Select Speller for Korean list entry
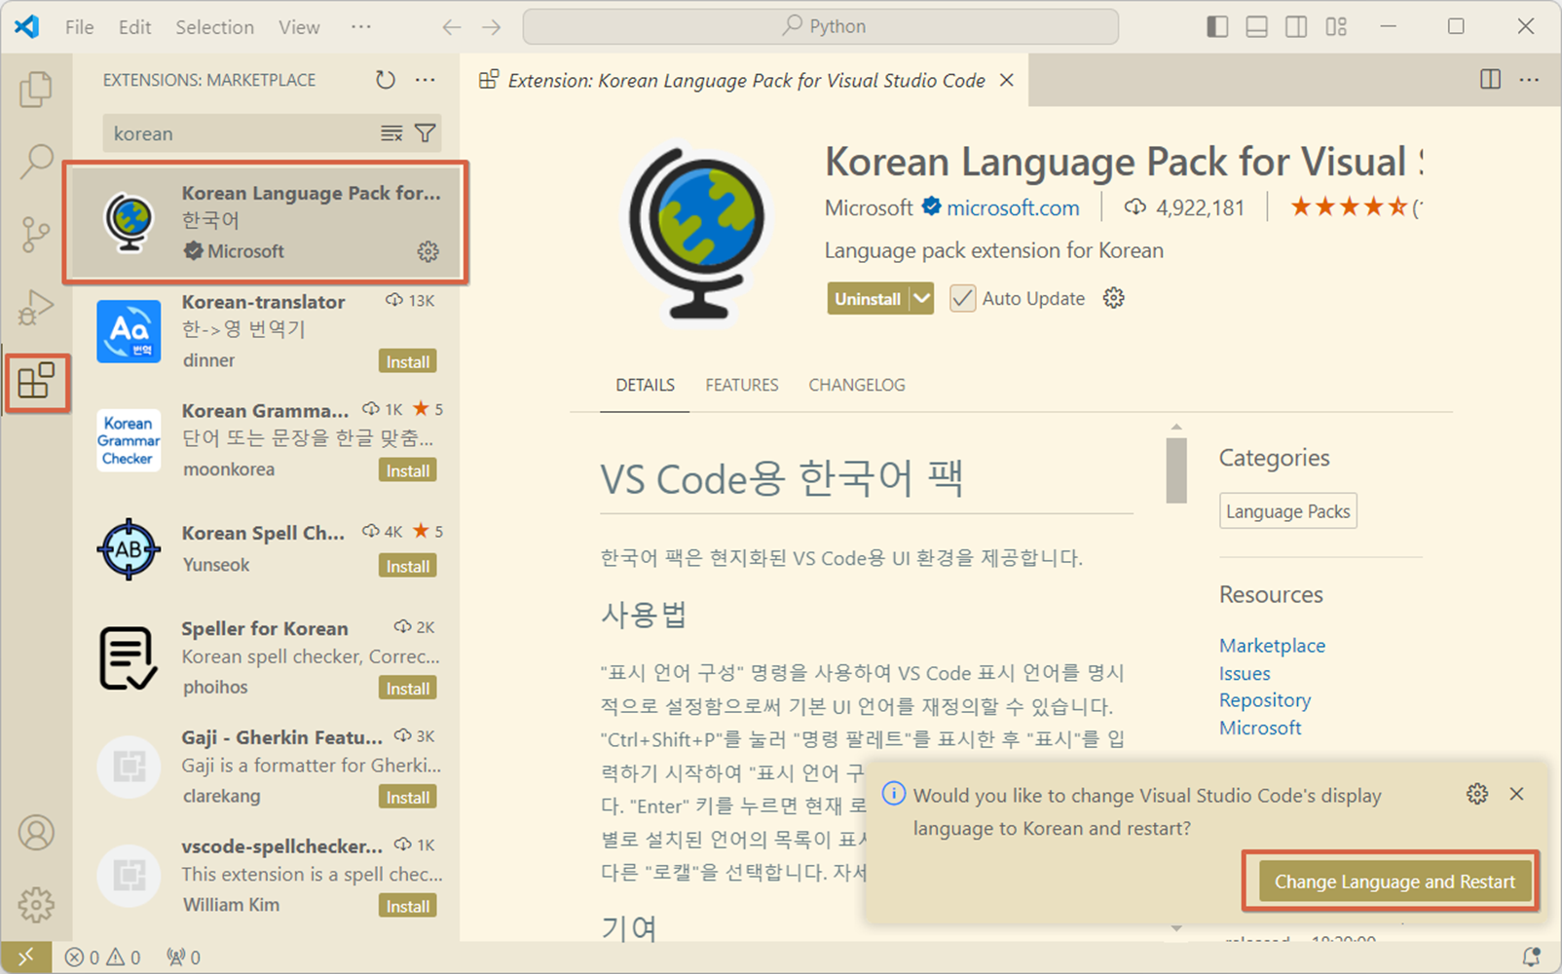The image size is (1562, 974). point(267,657)
